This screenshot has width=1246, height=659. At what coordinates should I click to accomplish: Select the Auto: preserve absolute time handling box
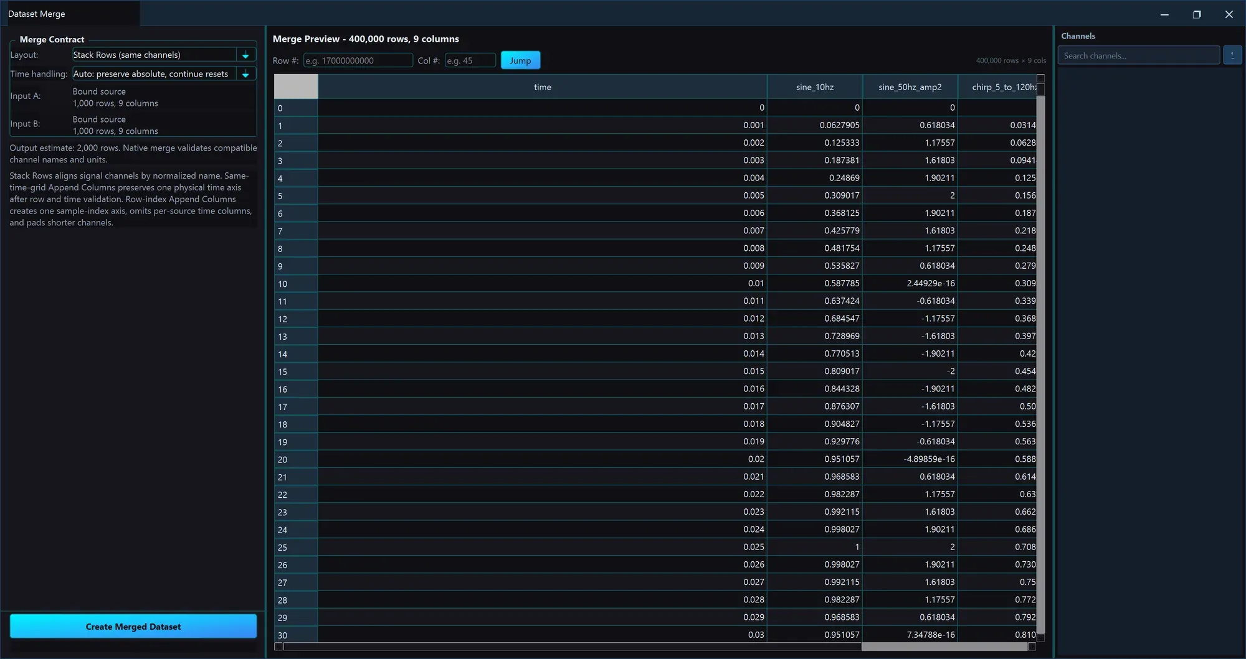tap(163, 74)
